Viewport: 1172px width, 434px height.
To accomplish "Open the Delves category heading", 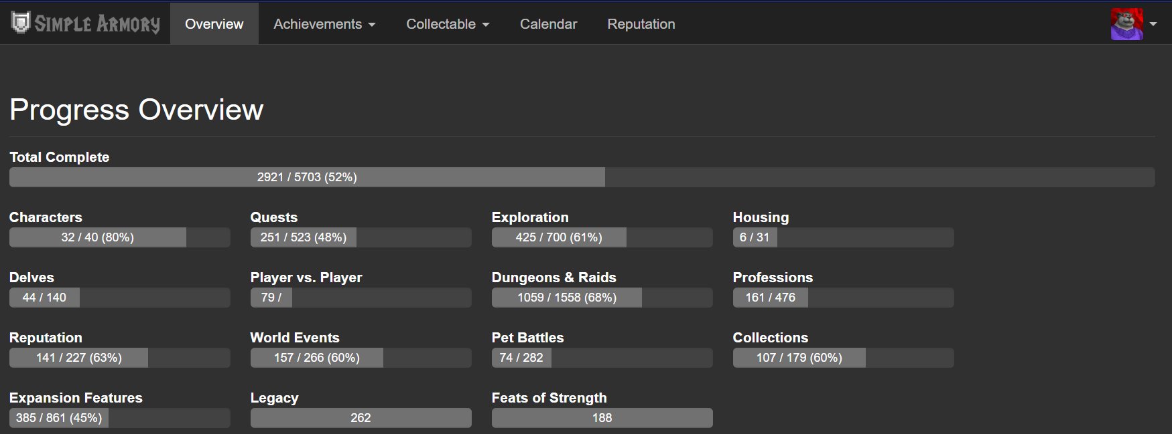I will tap(31, 278).
